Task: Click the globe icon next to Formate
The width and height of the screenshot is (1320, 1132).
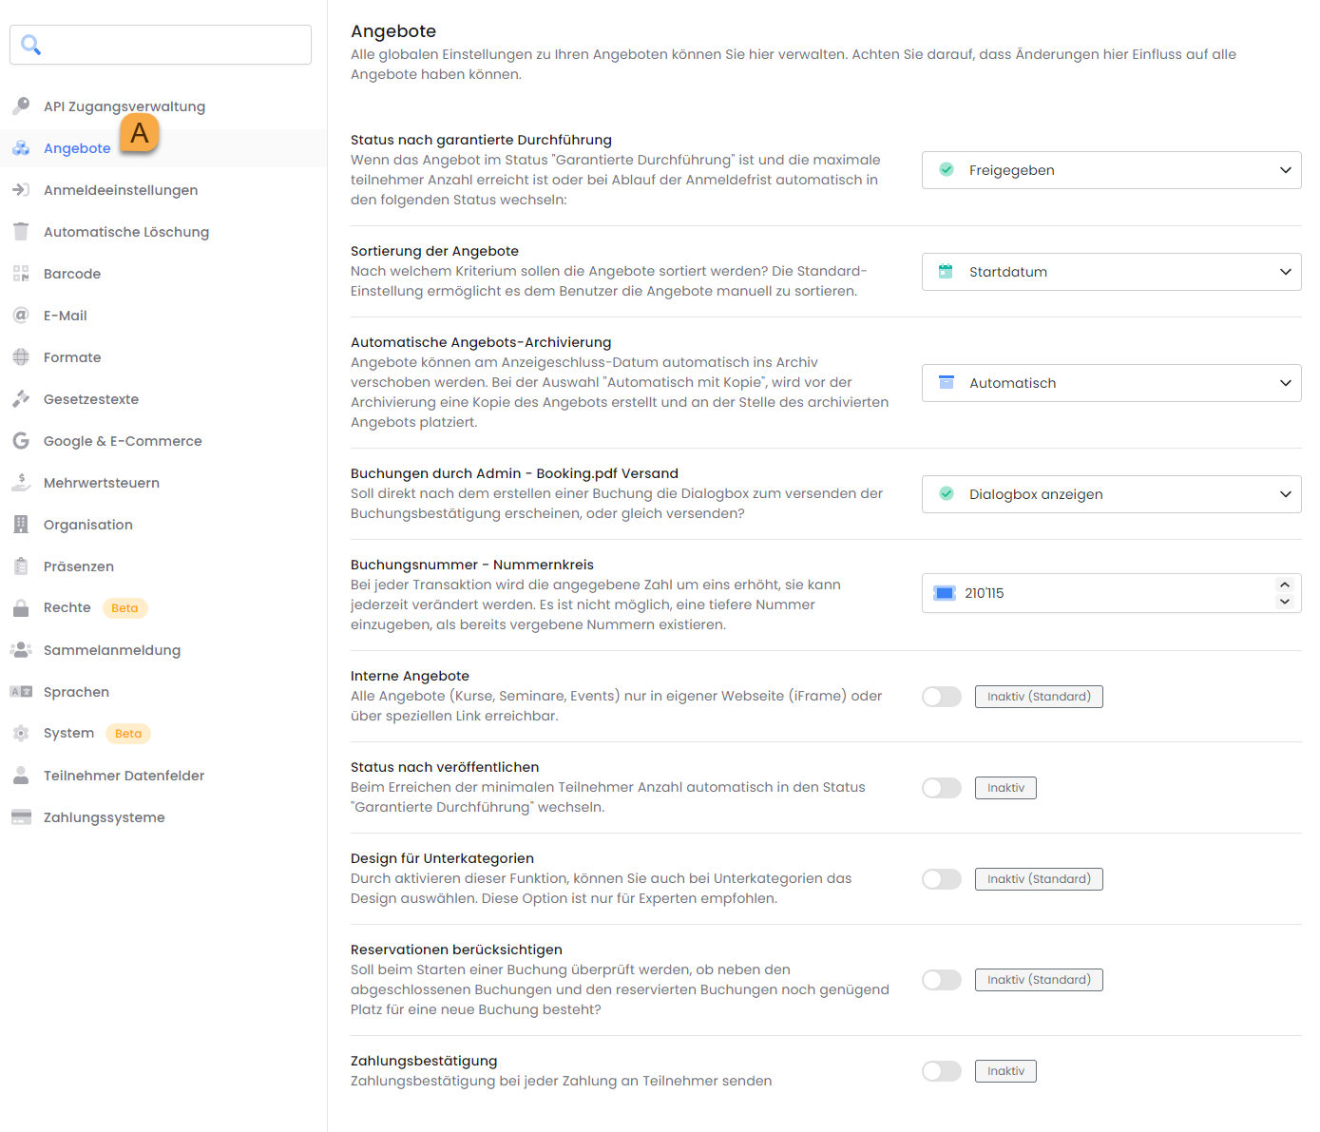Action: click(21, 357)
